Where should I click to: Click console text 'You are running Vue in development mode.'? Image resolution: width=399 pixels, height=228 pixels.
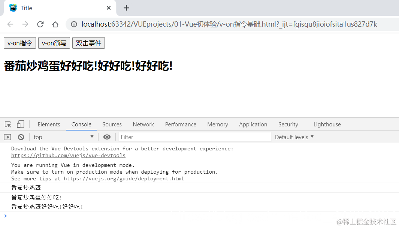tap(73, 165)
